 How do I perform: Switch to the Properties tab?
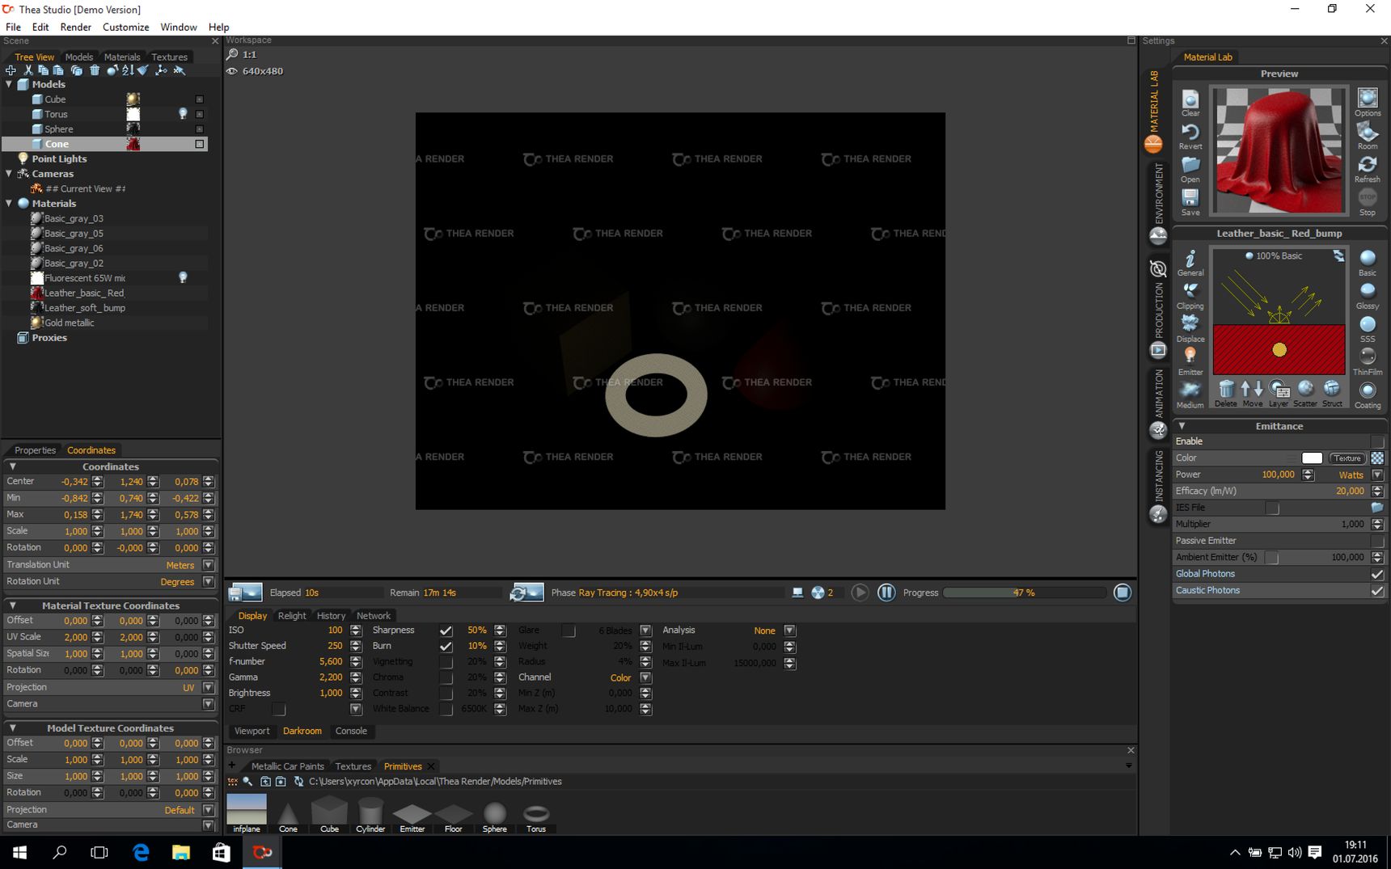tap(35, 450)
